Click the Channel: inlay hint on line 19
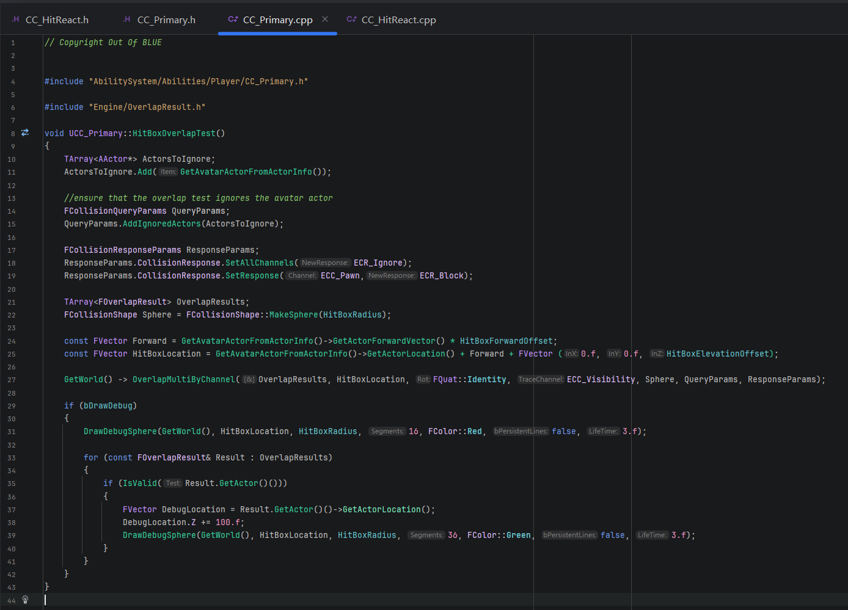The image size is (848, 610). click(302, 275)
